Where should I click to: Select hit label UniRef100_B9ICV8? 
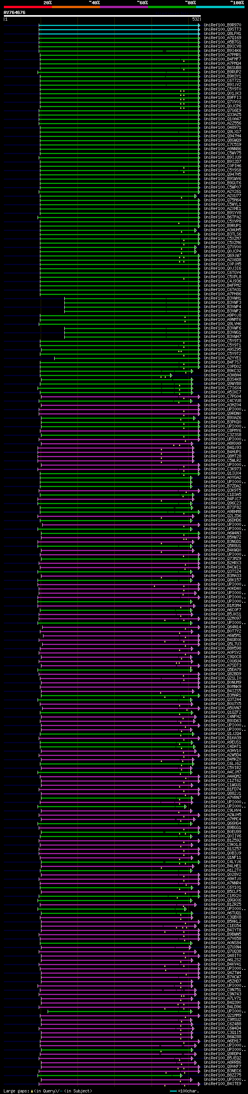pyautogui.click(x=222, y=46)
